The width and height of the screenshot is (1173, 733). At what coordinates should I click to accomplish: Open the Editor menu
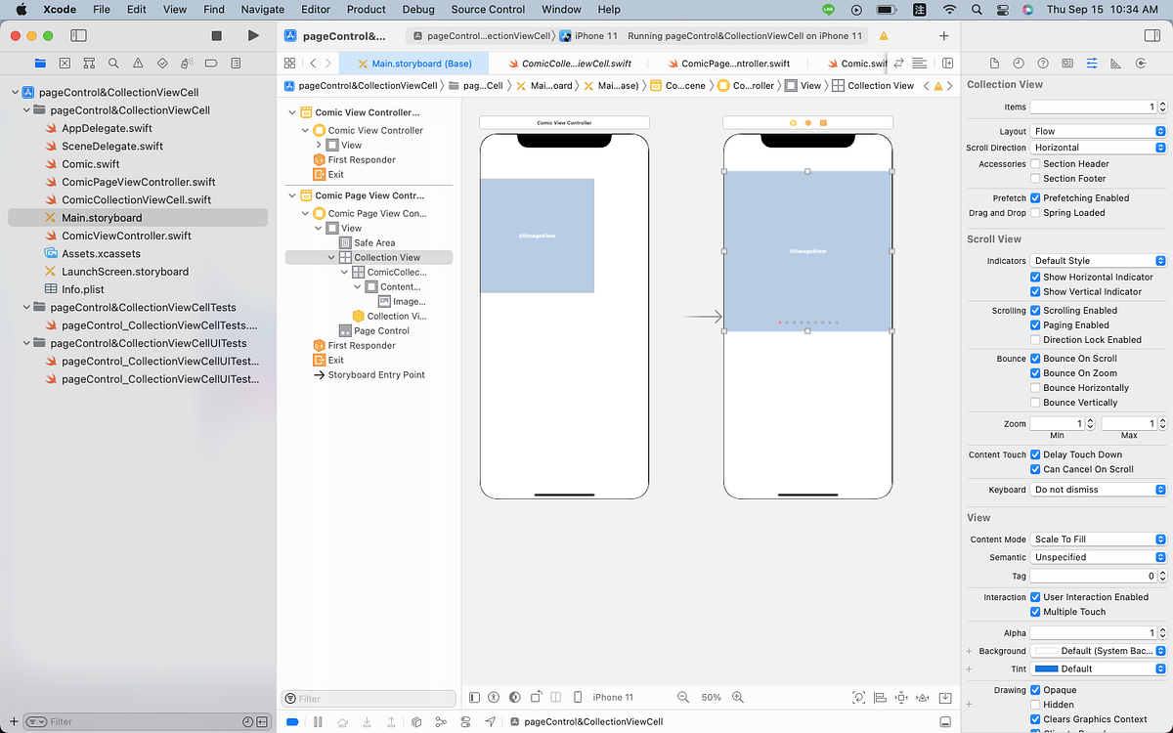315,10
